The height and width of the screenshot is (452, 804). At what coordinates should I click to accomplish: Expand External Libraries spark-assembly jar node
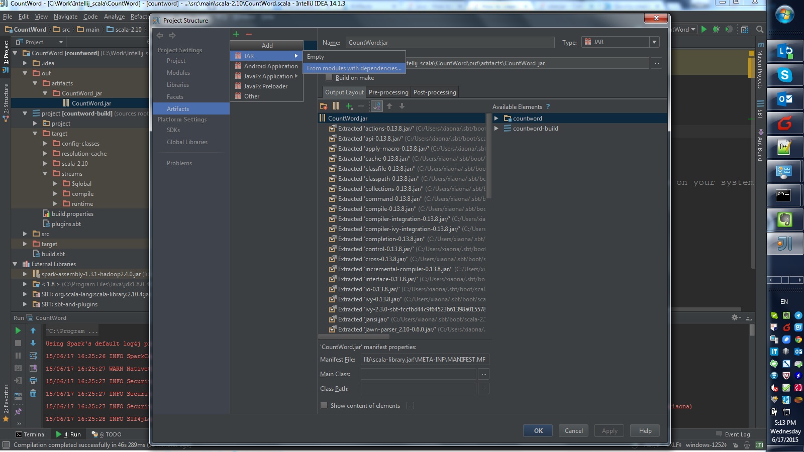point(25,274)
